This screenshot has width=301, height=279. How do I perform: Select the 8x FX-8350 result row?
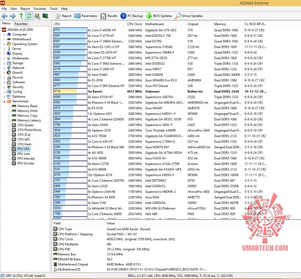(160, 80)
